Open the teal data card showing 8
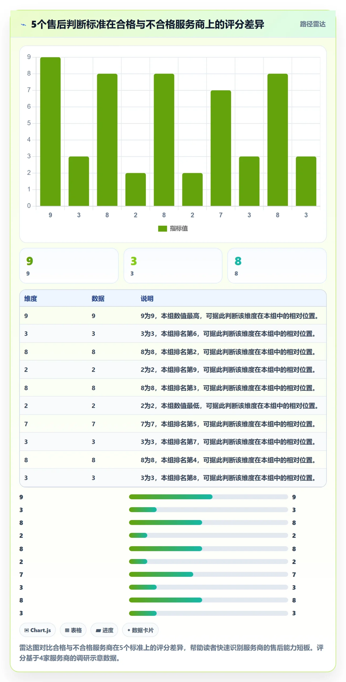The height and width of the screenshot is (682, 346). (x=277, y=266)
